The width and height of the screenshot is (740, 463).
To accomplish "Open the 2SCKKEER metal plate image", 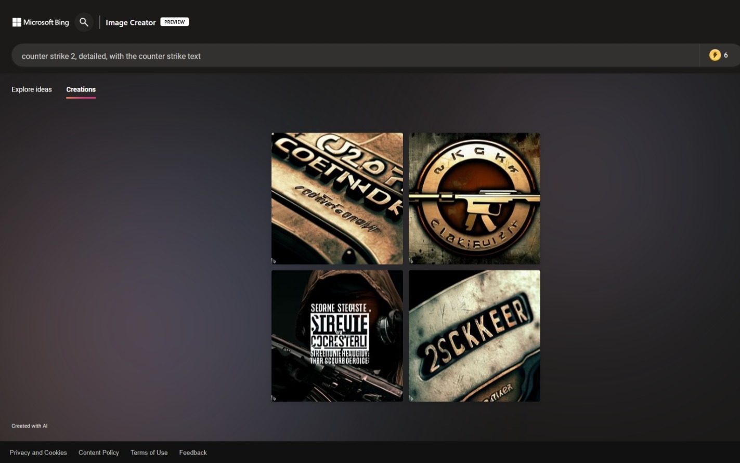I will click(474, 335).
